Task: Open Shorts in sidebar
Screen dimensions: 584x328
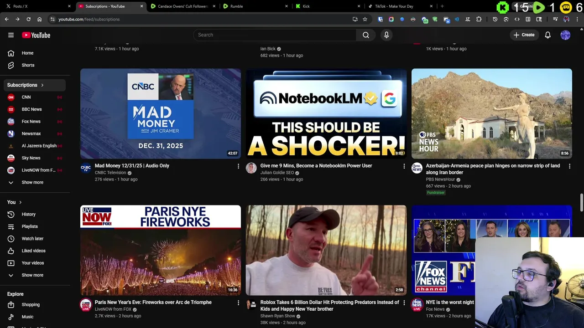Action: click(x=36, y=65)
